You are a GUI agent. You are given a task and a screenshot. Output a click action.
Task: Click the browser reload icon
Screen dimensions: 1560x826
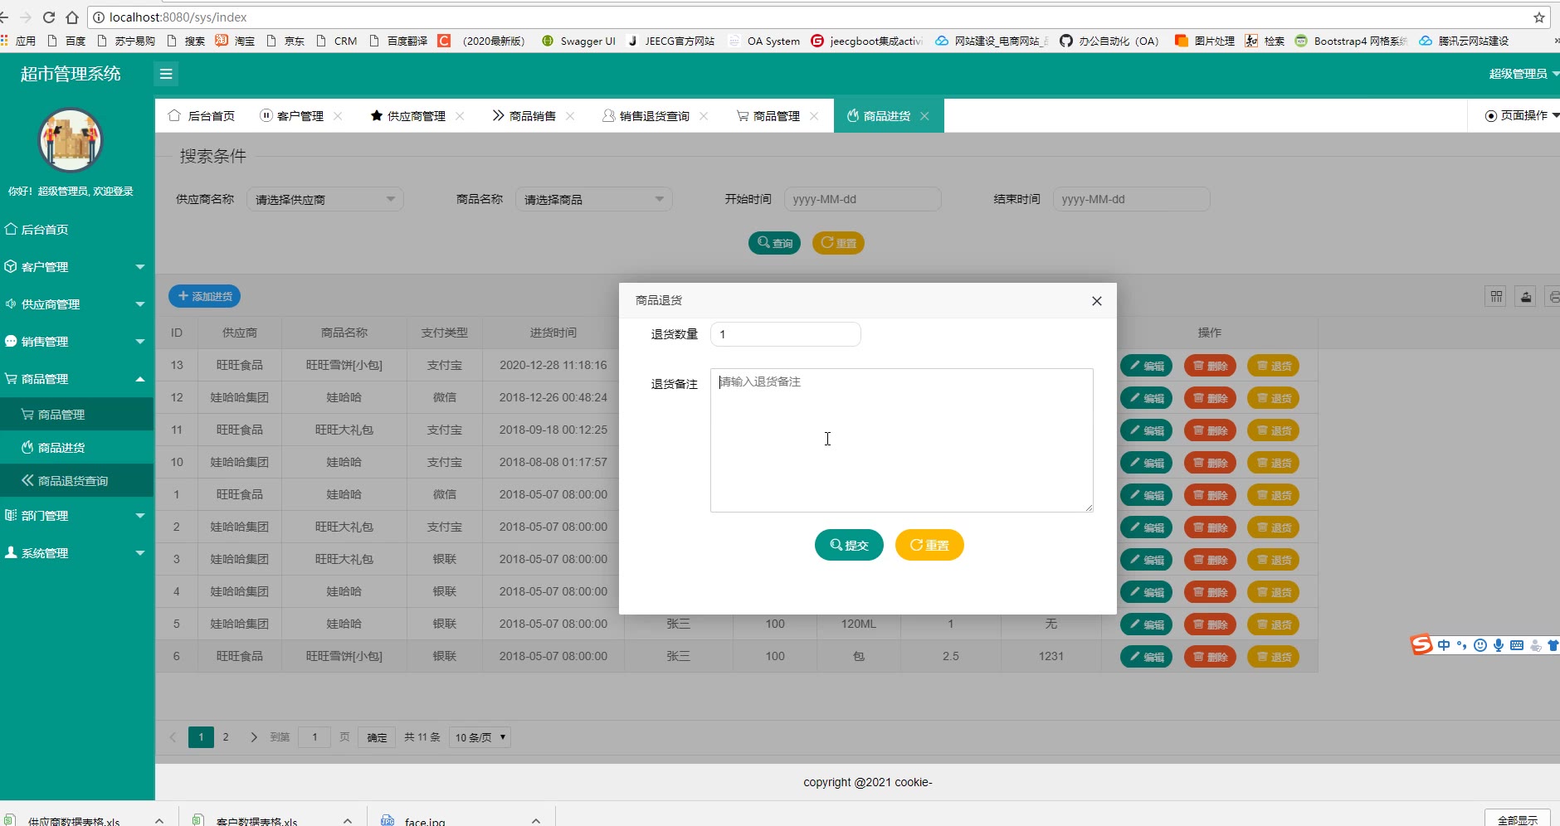click(x=49, y=17)
